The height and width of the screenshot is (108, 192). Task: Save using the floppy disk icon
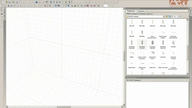[9, 2]
